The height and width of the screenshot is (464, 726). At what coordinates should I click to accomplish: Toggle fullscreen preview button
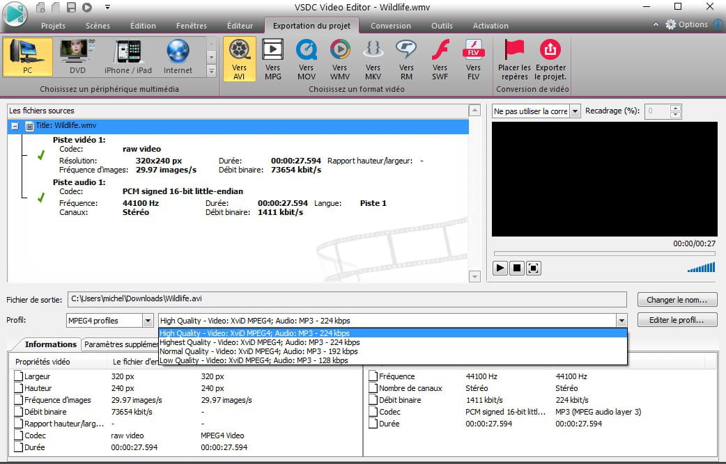pos(534,268)
